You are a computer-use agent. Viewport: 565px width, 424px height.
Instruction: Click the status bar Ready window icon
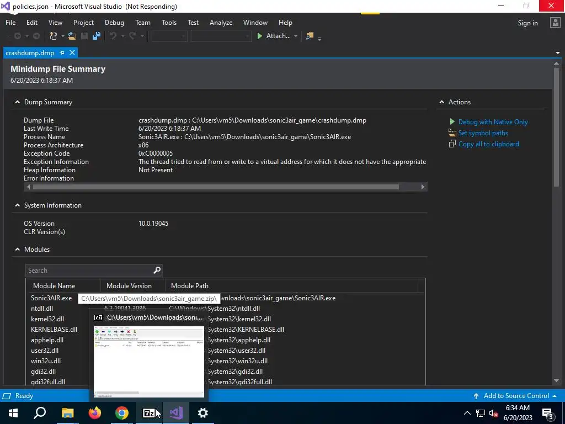click(7, 396)
